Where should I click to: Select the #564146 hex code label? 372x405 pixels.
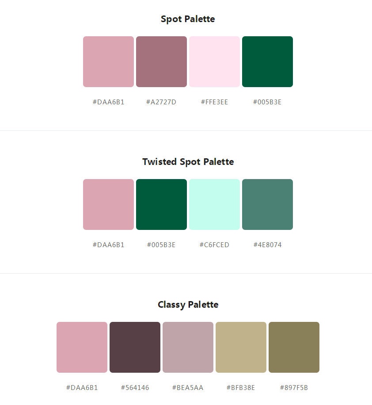tap(135, 387)
